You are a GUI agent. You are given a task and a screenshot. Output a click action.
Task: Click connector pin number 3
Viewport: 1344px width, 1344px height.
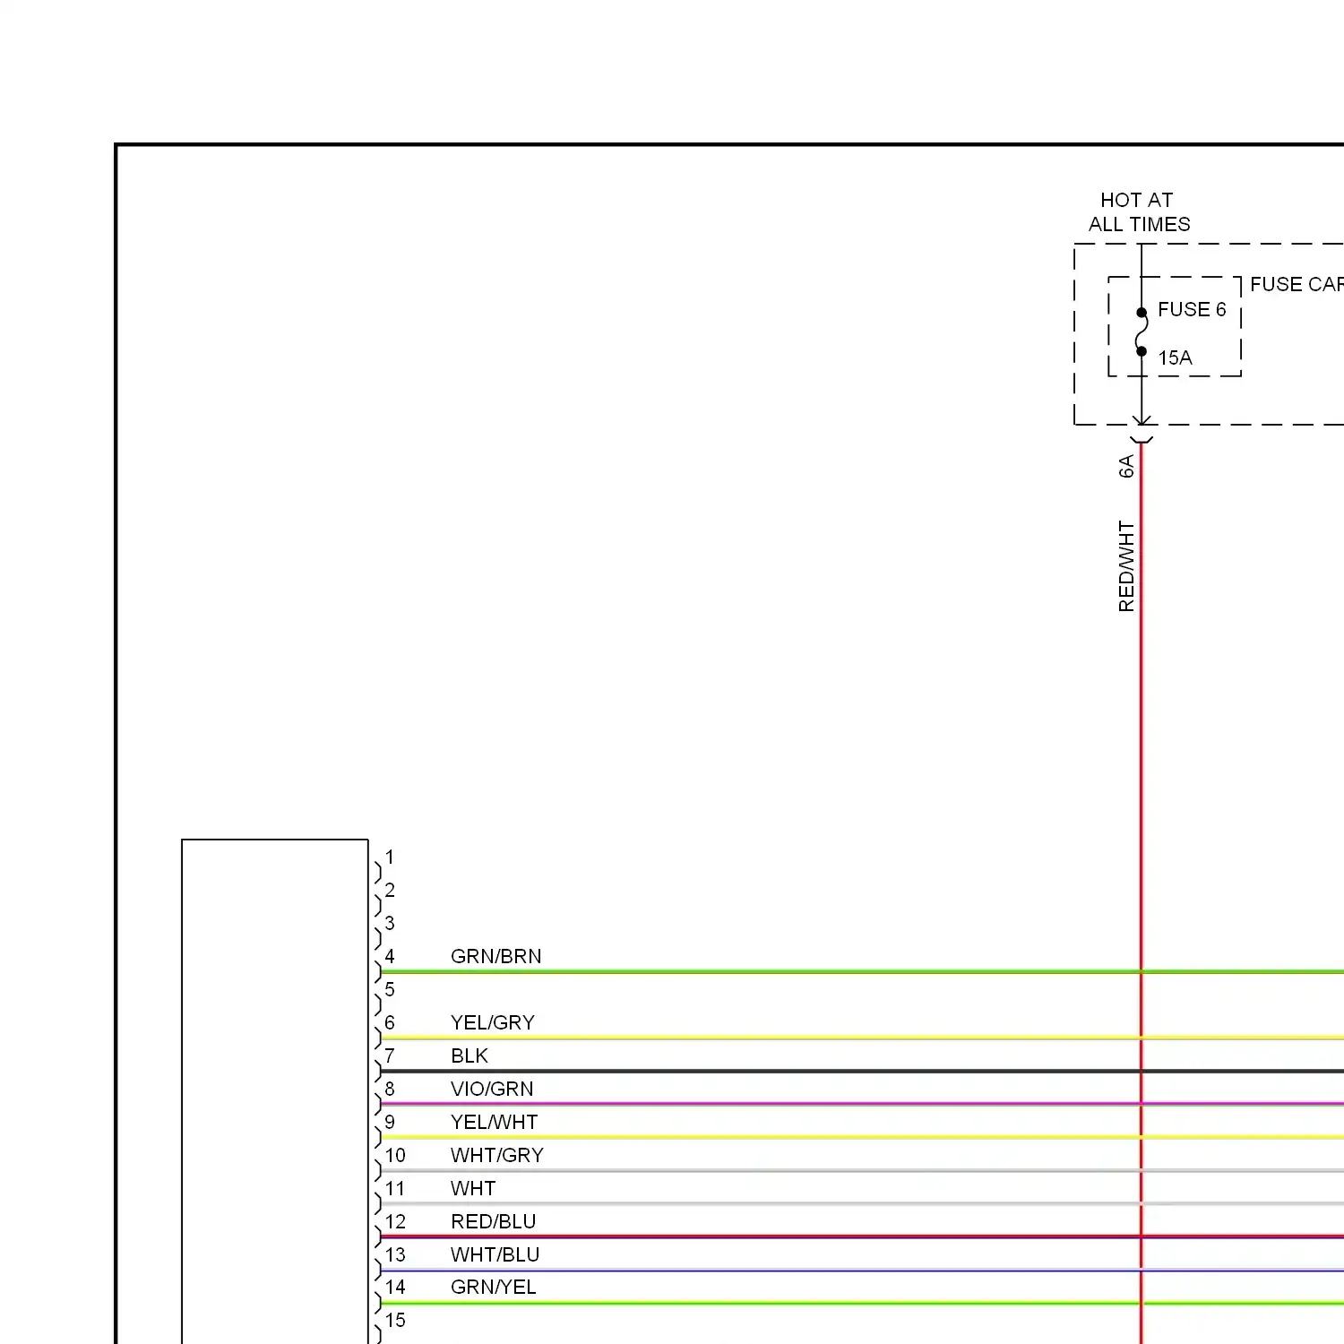coord(390,924)
